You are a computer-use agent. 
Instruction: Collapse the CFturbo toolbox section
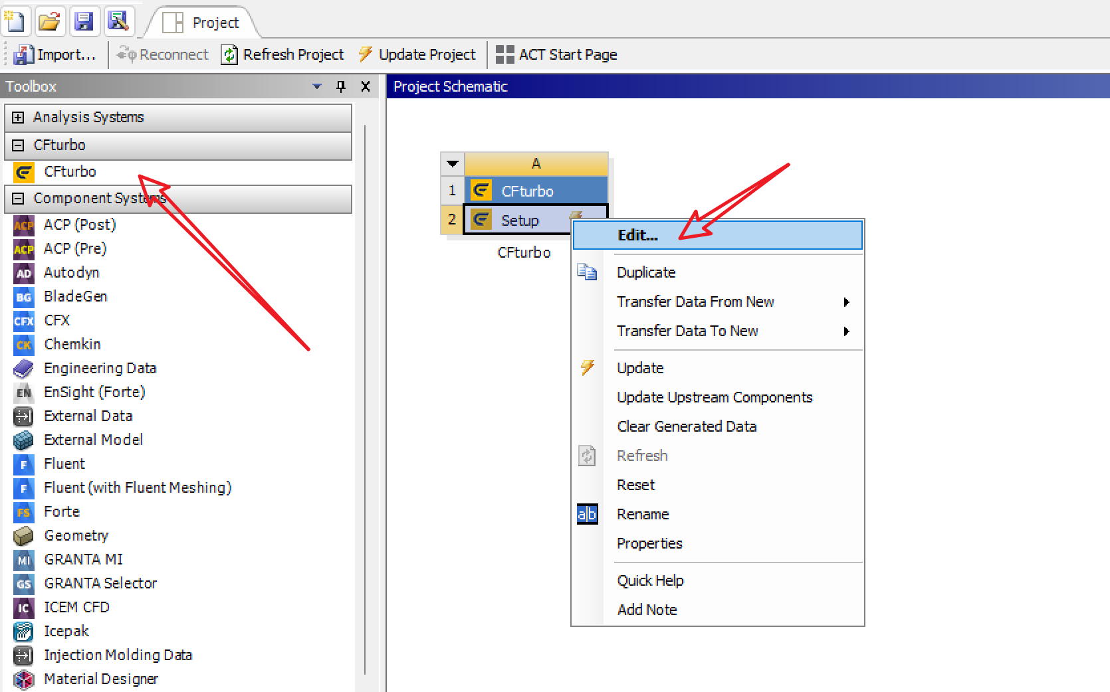[x=19, y=145]
